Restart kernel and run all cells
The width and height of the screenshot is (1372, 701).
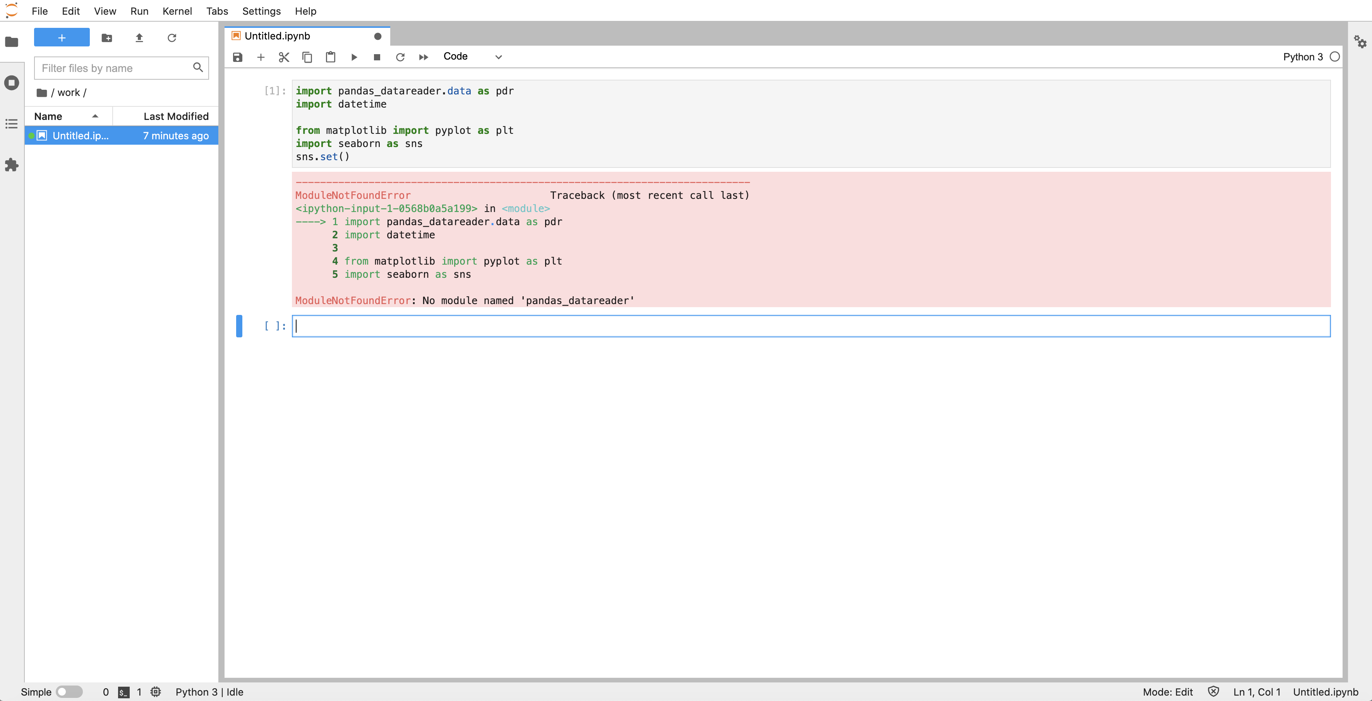pos(424,57)
